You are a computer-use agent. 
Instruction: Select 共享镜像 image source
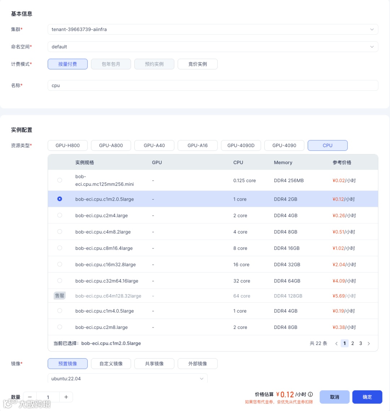[x=154, y=364]
